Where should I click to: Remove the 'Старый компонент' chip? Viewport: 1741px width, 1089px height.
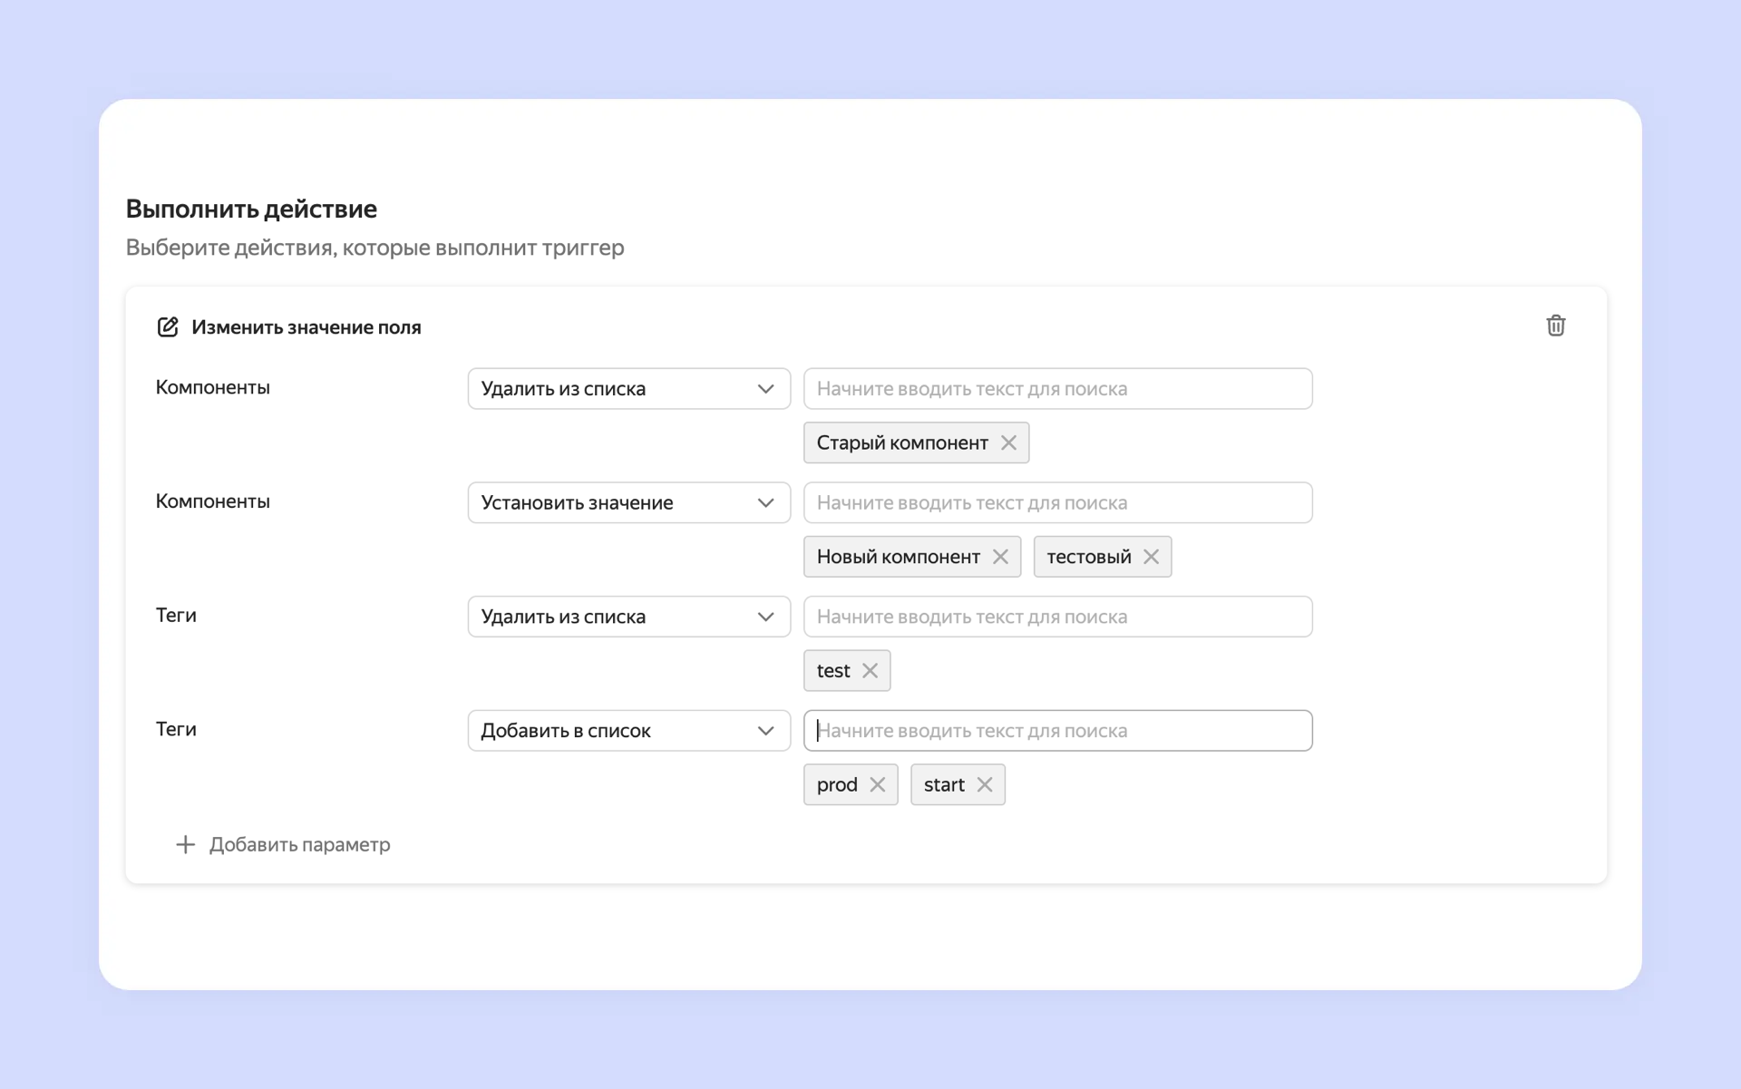1008,442
